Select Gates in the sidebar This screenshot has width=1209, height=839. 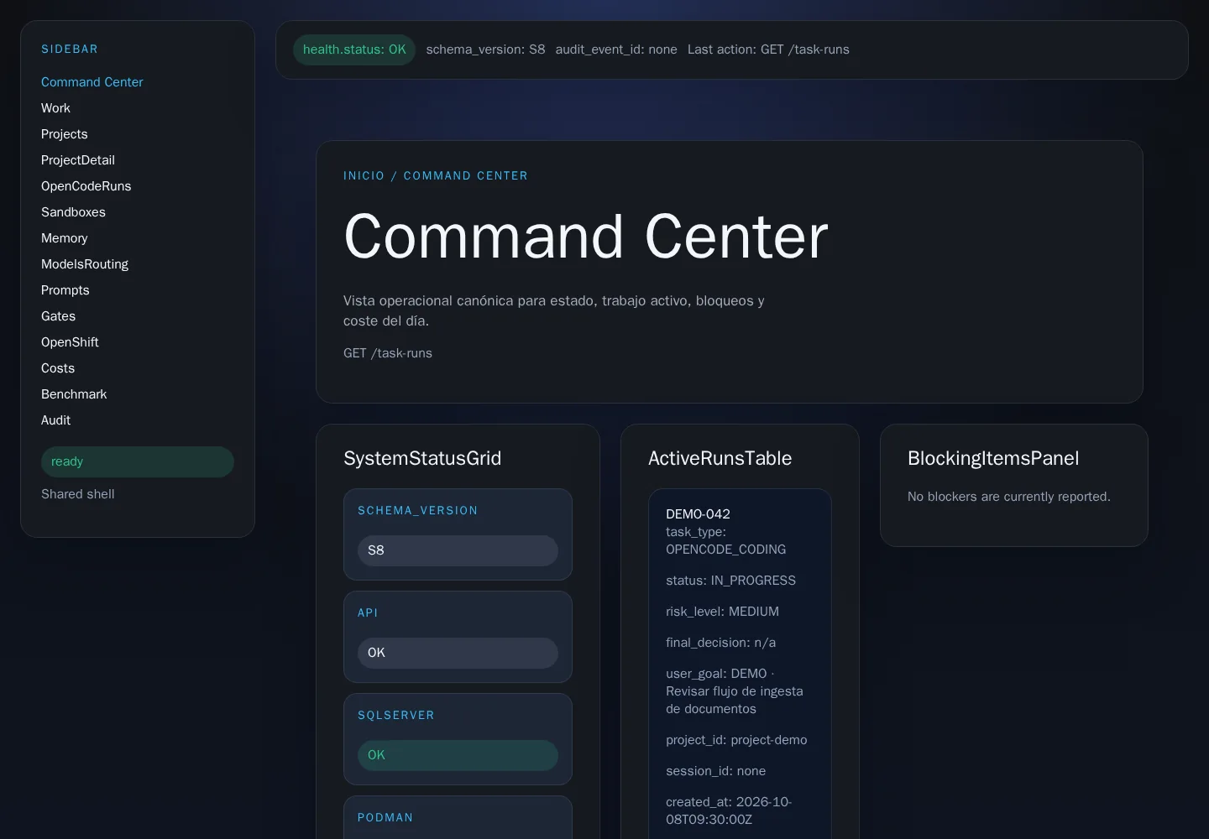click(58, 316)
